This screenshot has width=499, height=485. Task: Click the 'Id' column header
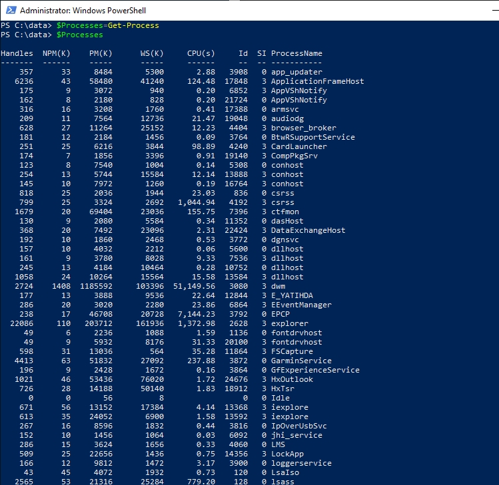click(x=243, y=53)
